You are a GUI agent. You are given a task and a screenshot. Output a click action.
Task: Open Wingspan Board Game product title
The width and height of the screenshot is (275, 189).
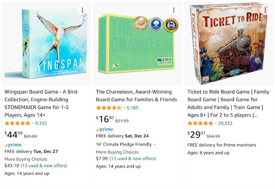(42, 103)
